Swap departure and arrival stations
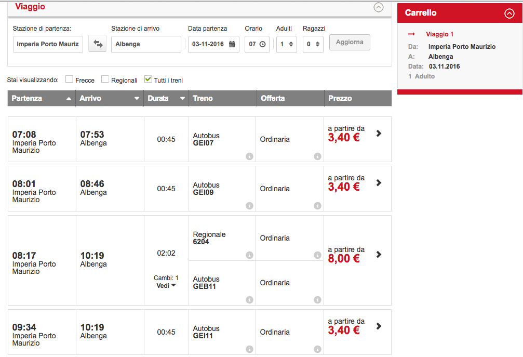The image size is (523, 357). pos(97,44)
